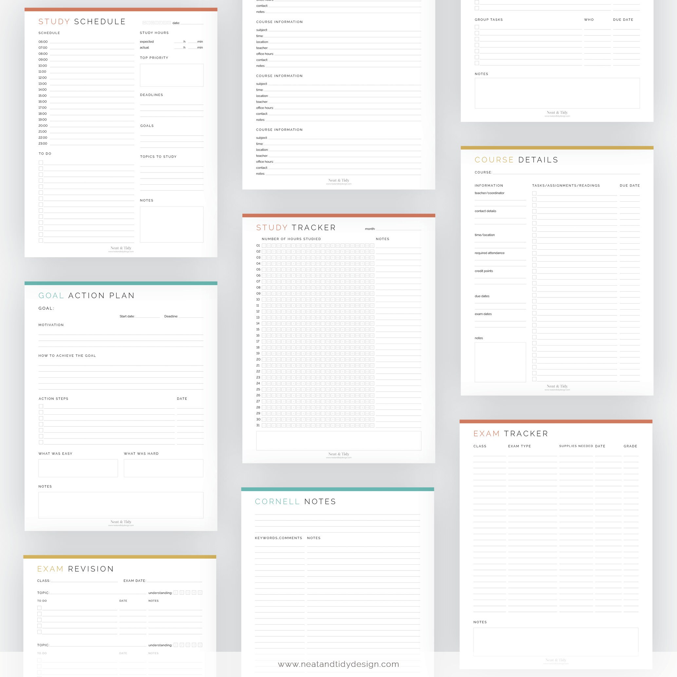
Task: Click the 12:00 schedule line
Action: (x=92, y=77)
